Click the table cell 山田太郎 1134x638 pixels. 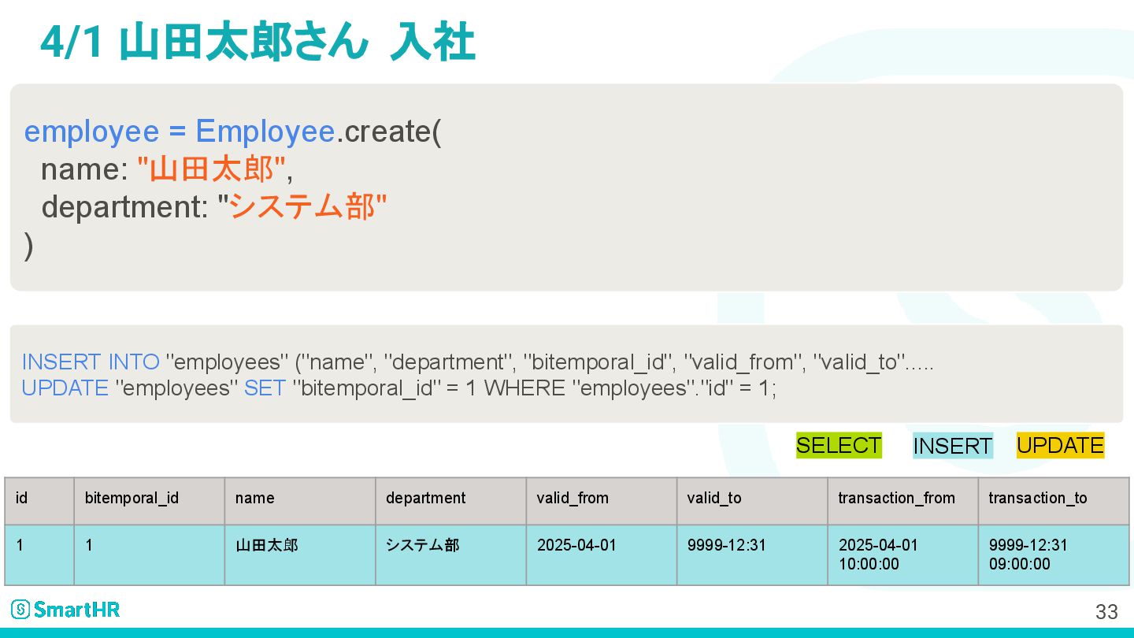[x=300, y=555]
